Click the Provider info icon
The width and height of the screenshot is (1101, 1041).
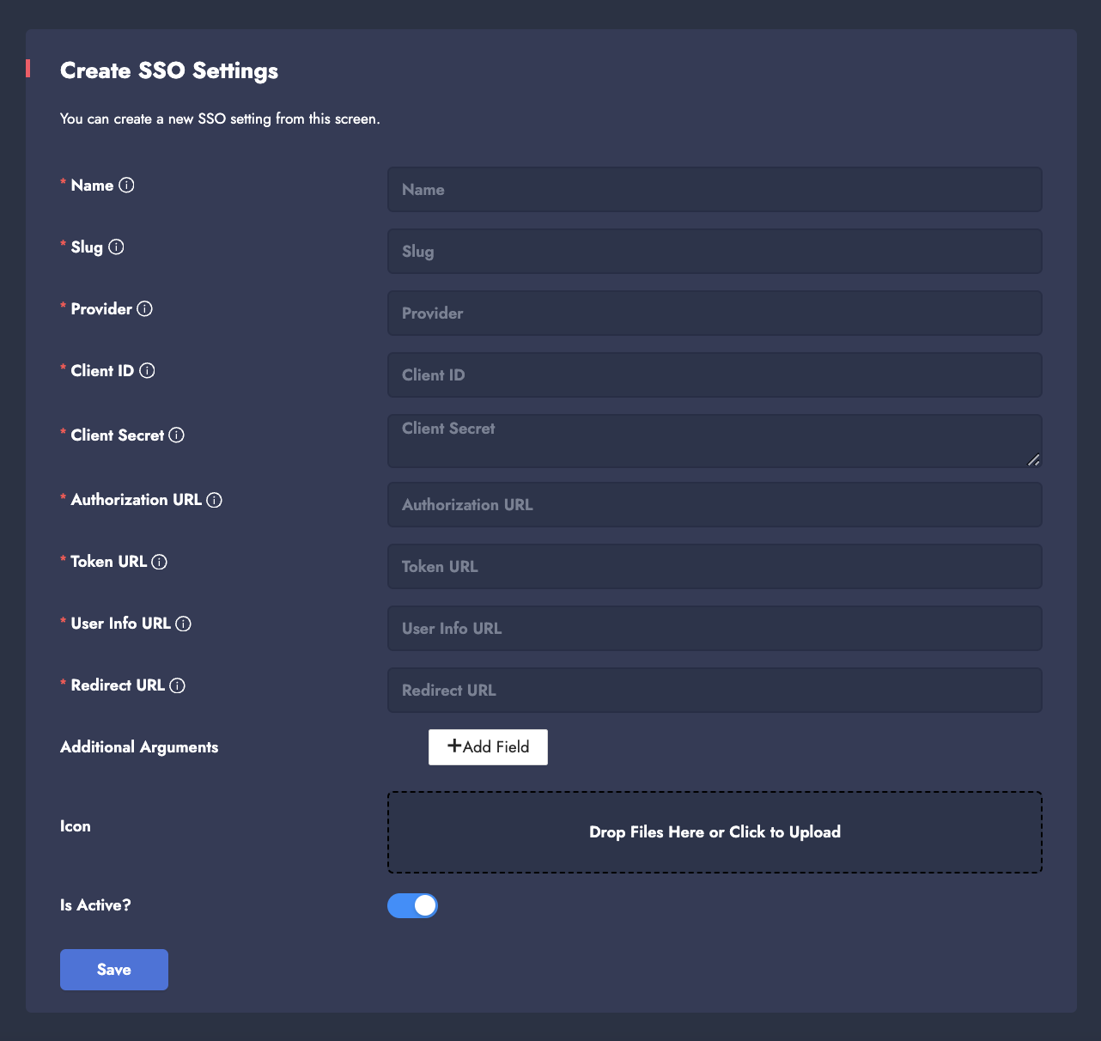tap(145, 309)
